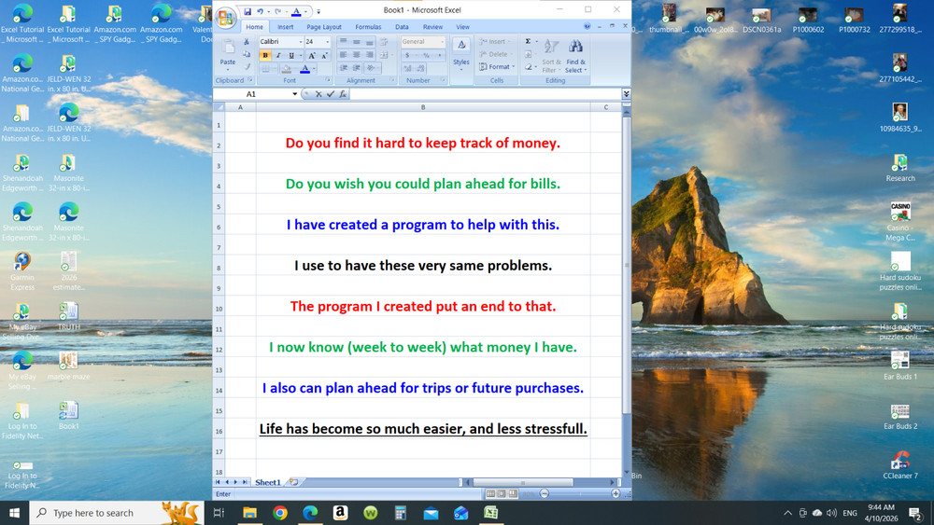934x525 pixels.
Task: Apply the blue Font Color in ribbon
Action: pos(305,68)
